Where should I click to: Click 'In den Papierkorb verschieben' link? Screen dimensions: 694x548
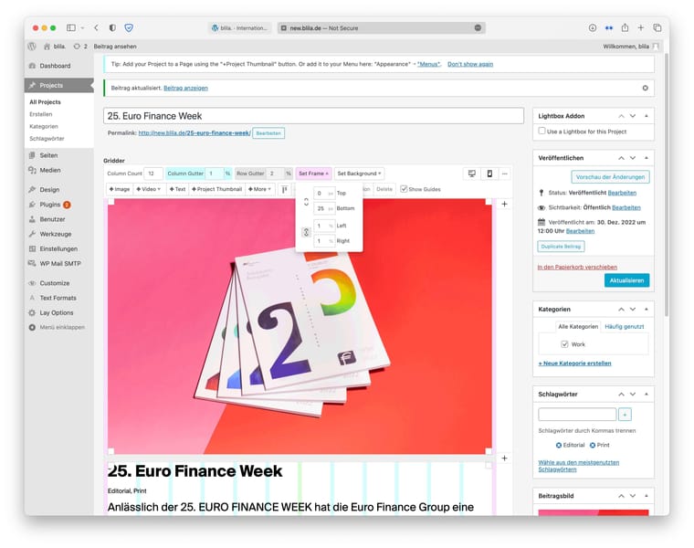[577, 267]
